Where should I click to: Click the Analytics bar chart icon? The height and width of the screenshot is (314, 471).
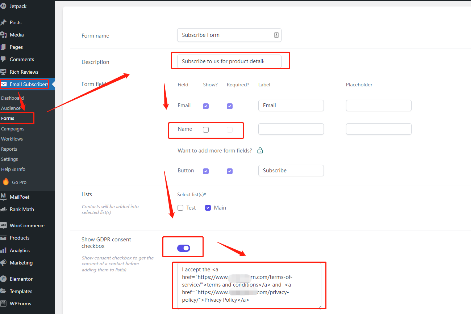(3, 250)
